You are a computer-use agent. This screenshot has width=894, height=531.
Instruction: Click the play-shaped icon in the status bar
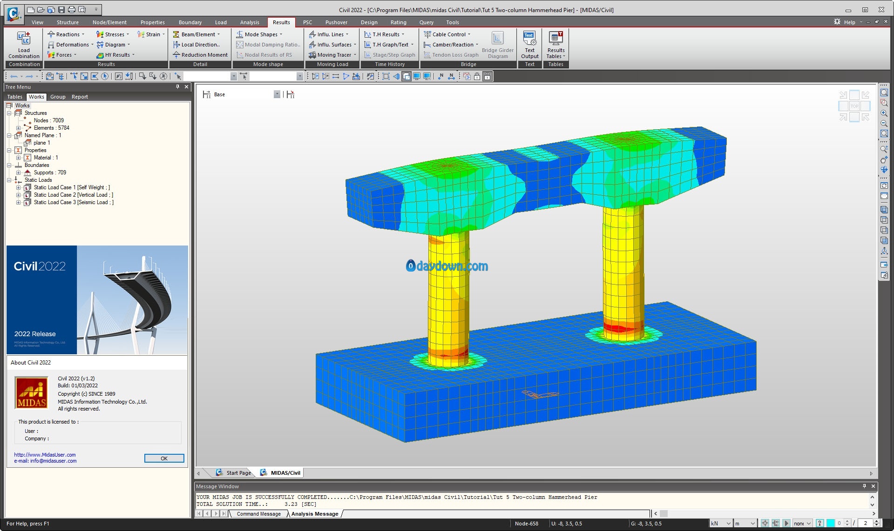tap(786, 523)
